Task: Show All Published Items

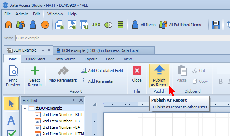Action: (180, 25)
